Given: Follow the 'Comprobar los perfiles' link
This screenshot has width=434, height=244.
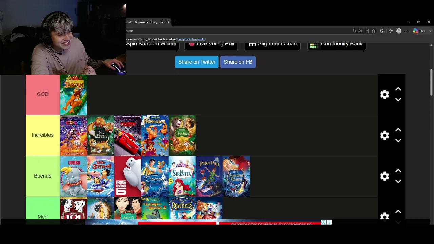Looking at the screenshot, I should pyautogui.click(x=191, y=39).
